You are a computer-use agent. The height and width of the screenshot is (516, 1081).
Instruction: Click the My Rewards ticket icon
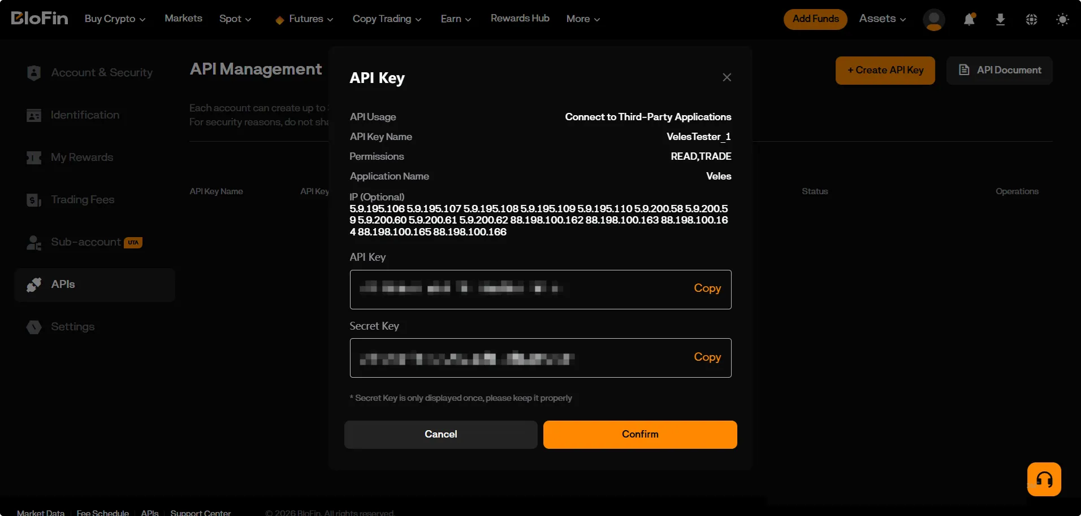(34, 158)
